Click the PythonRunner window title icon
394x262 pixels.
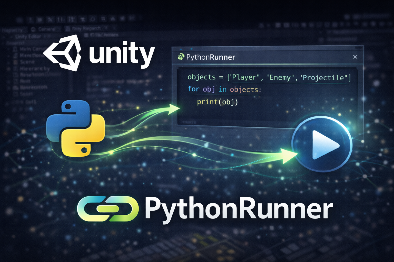point(181,57)
